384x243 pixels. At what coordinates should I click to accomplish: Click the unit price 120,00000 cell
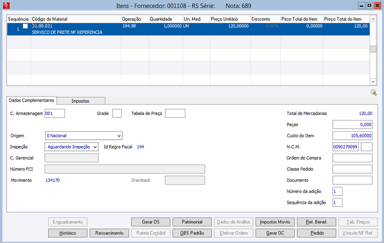click(238, 26)
